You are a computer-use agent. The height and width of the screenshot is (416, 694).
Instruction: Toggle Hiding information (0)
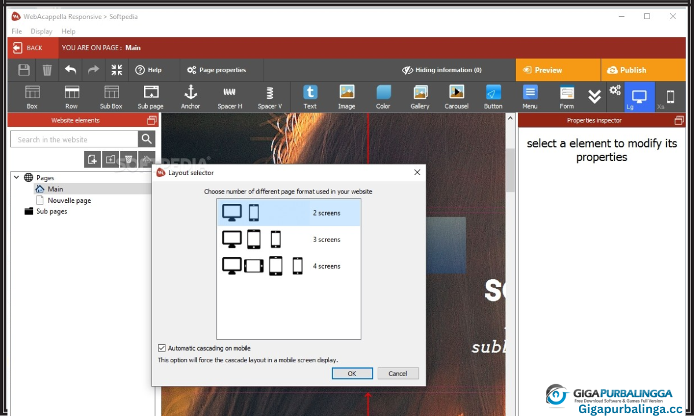[x=442, y=70]
